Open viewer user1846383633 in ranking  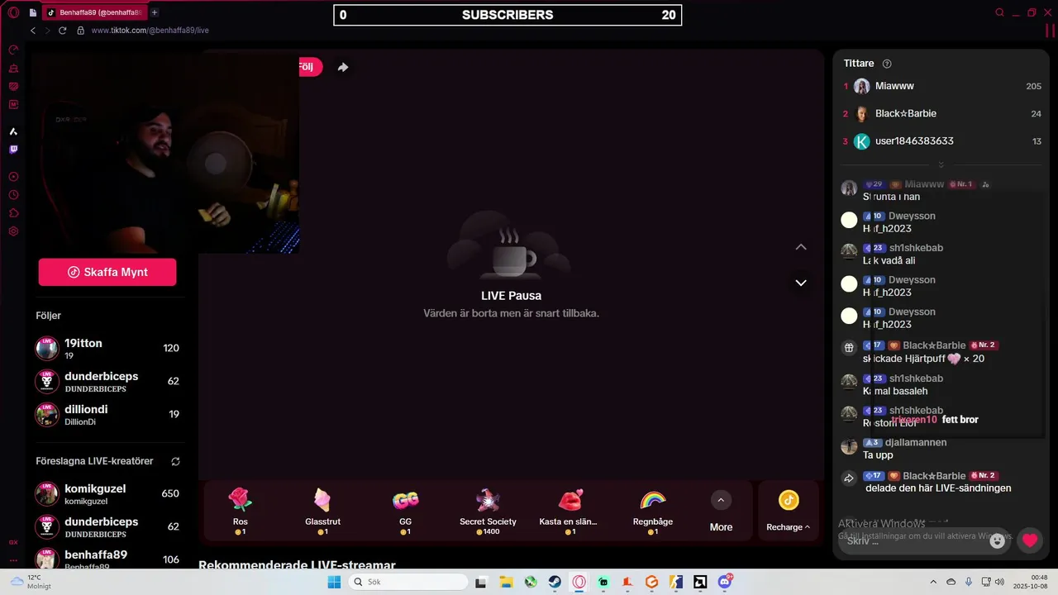(941, 141)
